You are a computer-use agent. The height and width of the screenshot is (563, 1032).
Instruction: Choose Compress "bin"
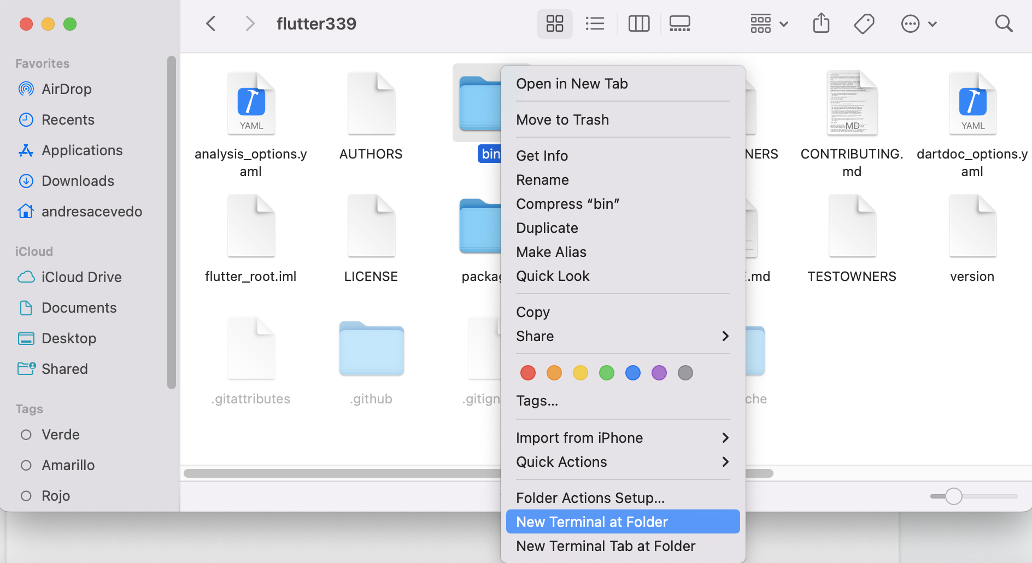(x=623, y=204)
